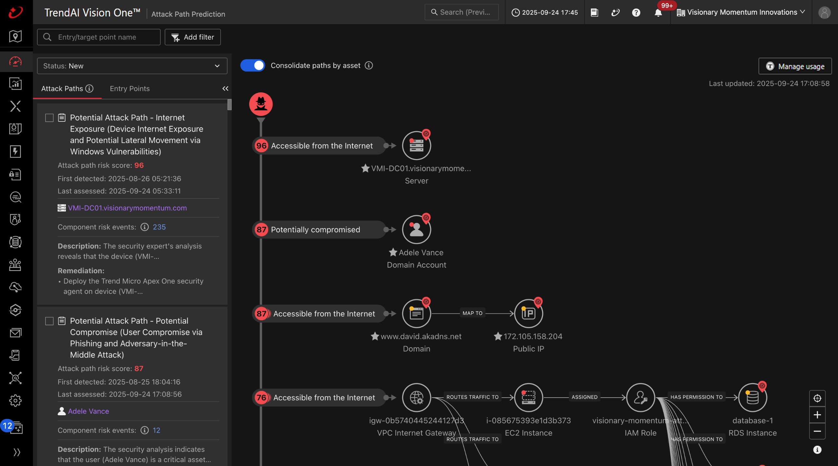The height and width of the screenshot is (466, 838).
Task: Select the Adele Vance Domain Account node
Action: (x=416, y=230)
